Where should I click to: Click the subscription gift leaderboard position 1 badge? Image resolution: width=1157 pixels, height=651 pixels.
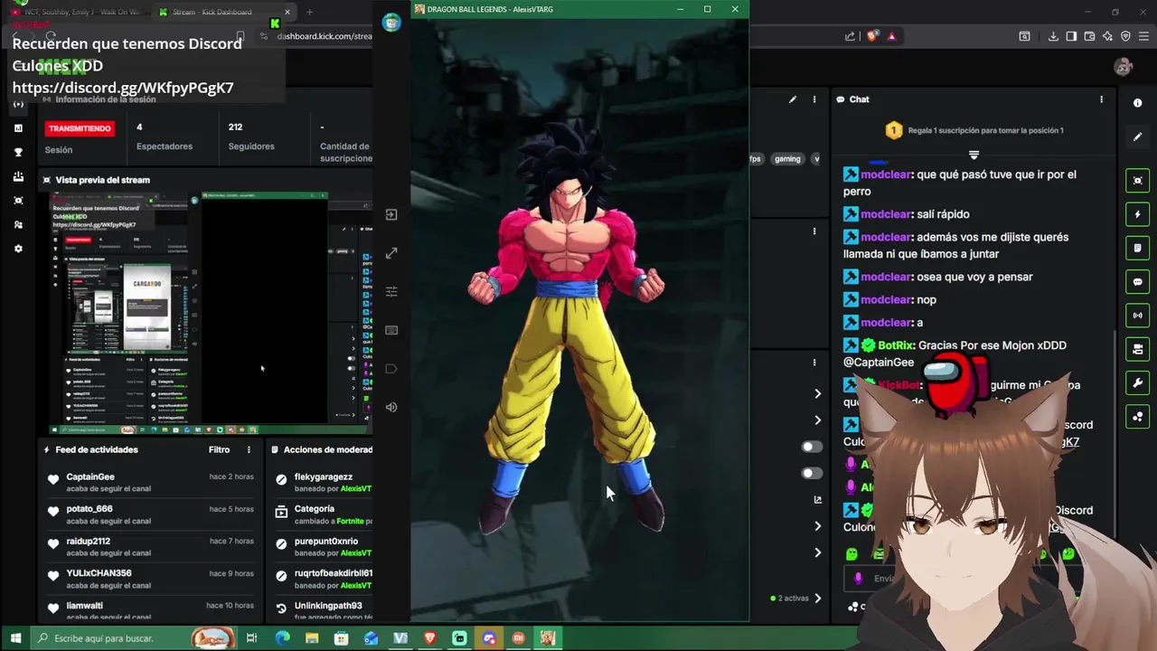pyautogui.click(x=893, y=131)
